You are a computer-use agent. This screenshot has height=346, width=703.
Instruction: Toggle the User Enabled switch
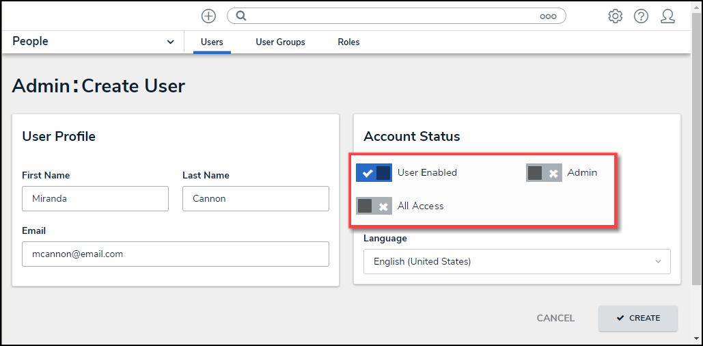pyautogui.click(x=374, y=173)
